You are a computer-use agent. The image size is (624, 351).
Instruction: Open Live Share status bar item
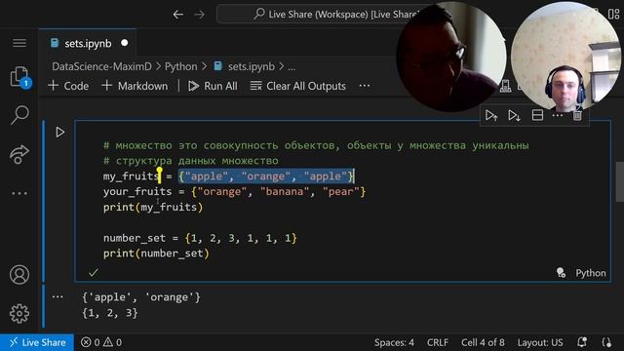coord(37,342)
